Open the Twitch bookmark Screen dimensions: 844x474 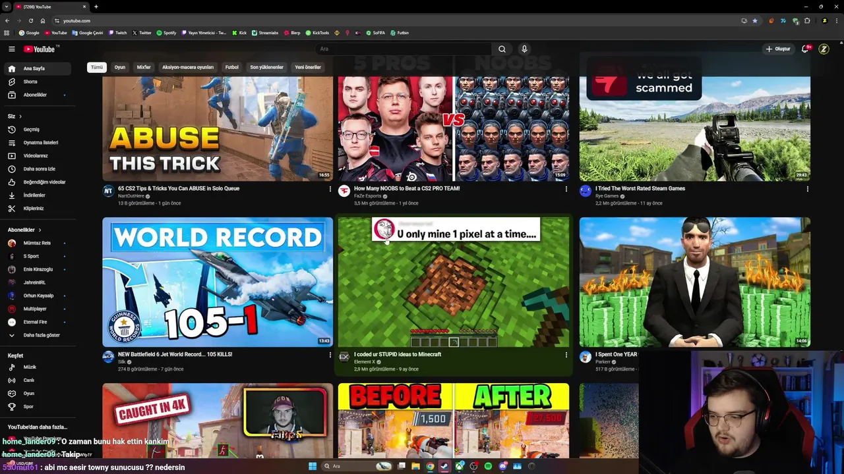(117, 32)
